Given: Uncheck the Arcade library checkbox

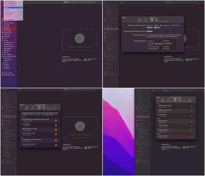Looking at the screenshot, I should [x=148, y=41].
